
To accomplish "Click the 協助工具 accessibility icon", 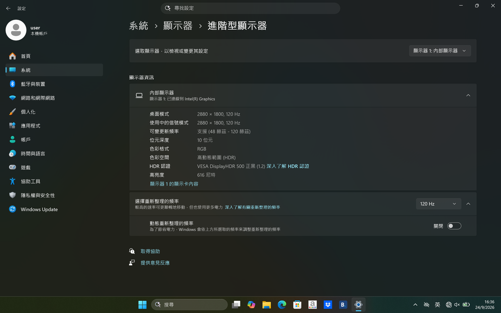I will (x=12, y=181).
